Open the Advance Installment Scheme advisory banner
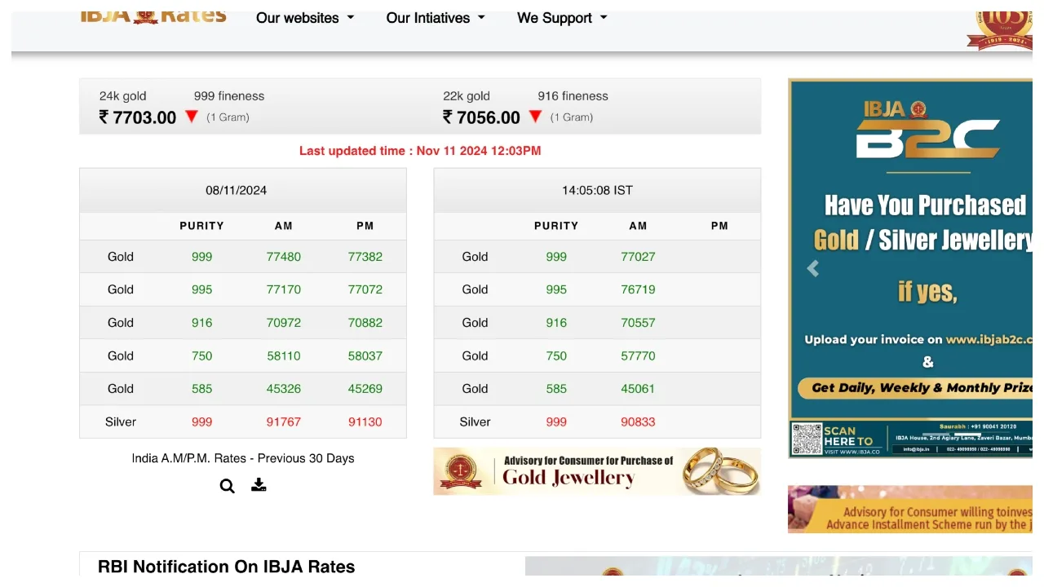This screenshot has height=587, width=1044. click(910, 510)
